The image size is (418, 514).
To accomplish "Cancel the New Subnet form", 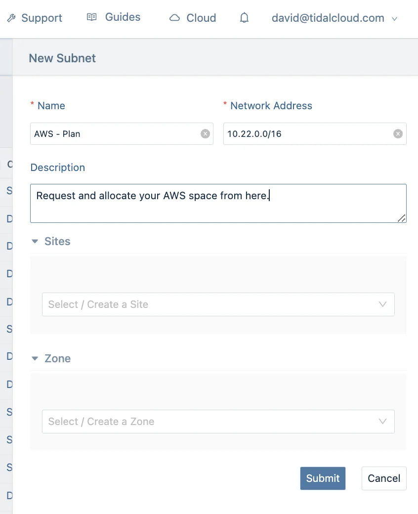I will point(384,478).
